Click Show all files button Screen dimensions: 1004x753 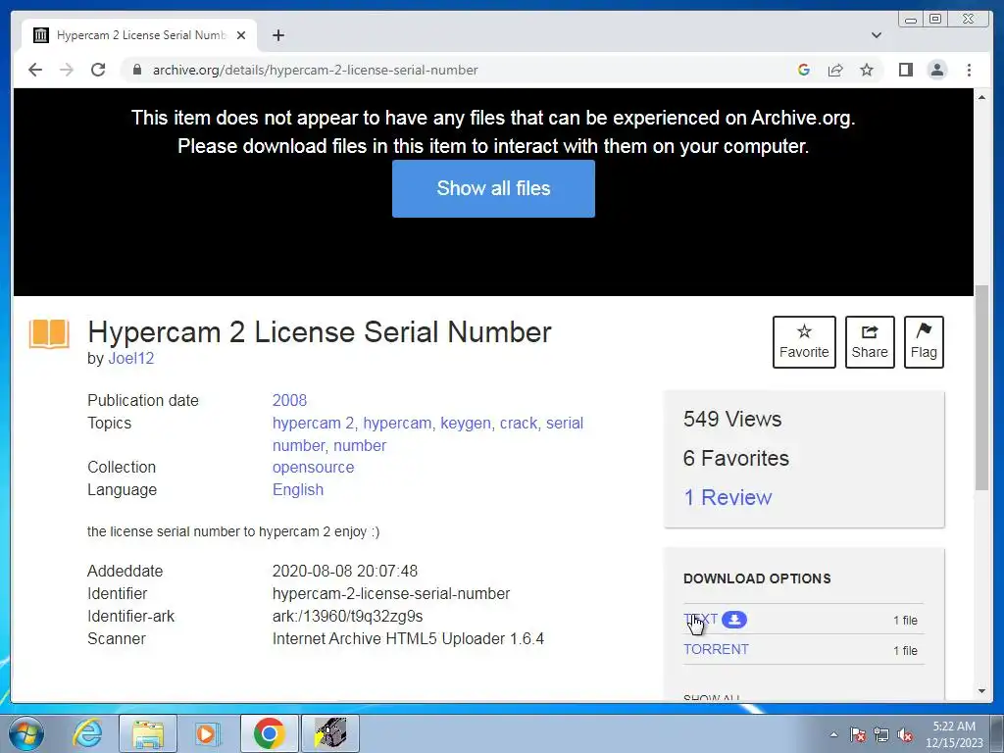(493, 188)
